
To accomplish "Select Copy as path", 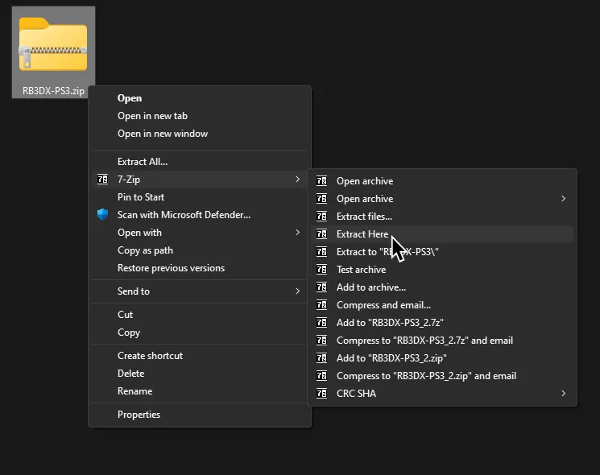I will [x=200, y=250].
